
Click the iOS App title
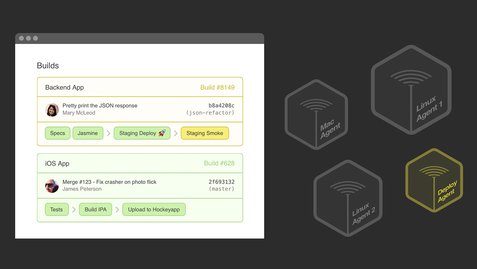[57, 164]
